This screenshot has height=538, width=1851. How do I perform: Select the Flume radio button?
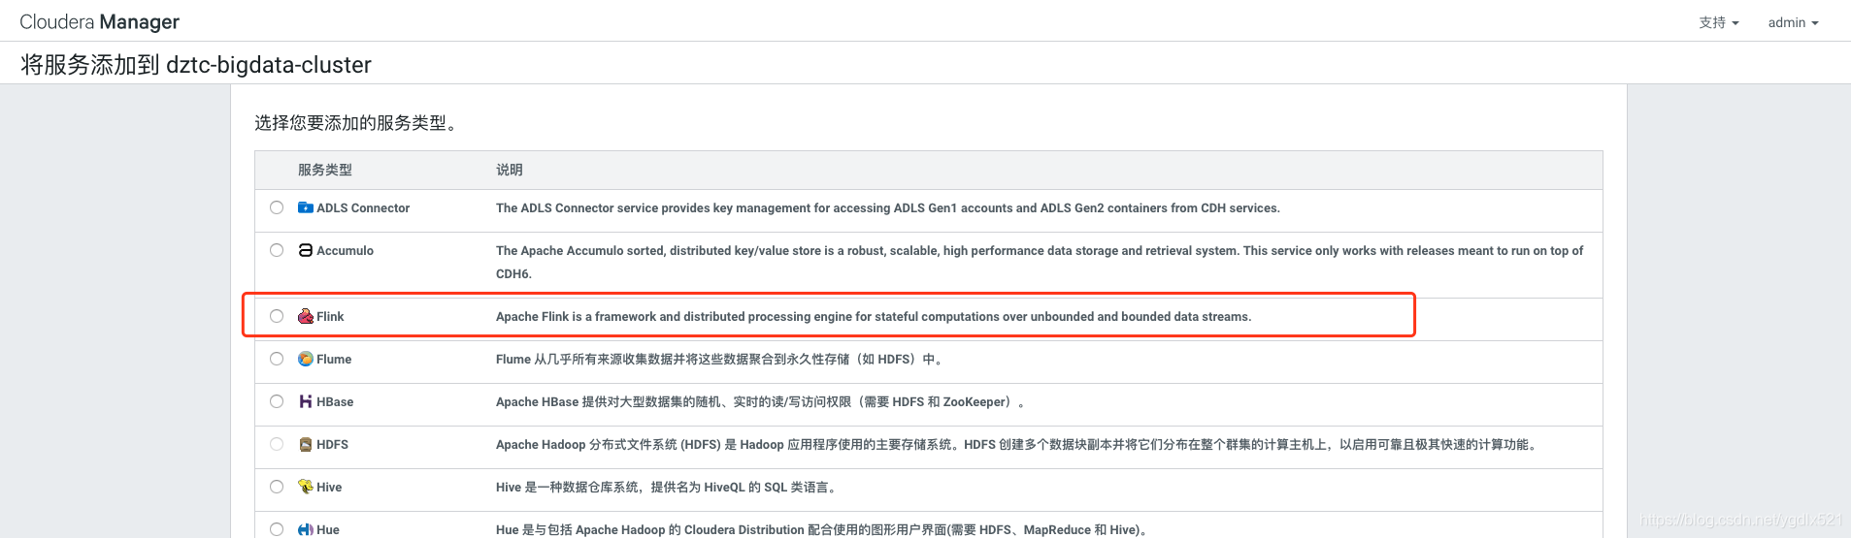click(x=277, y=359)
